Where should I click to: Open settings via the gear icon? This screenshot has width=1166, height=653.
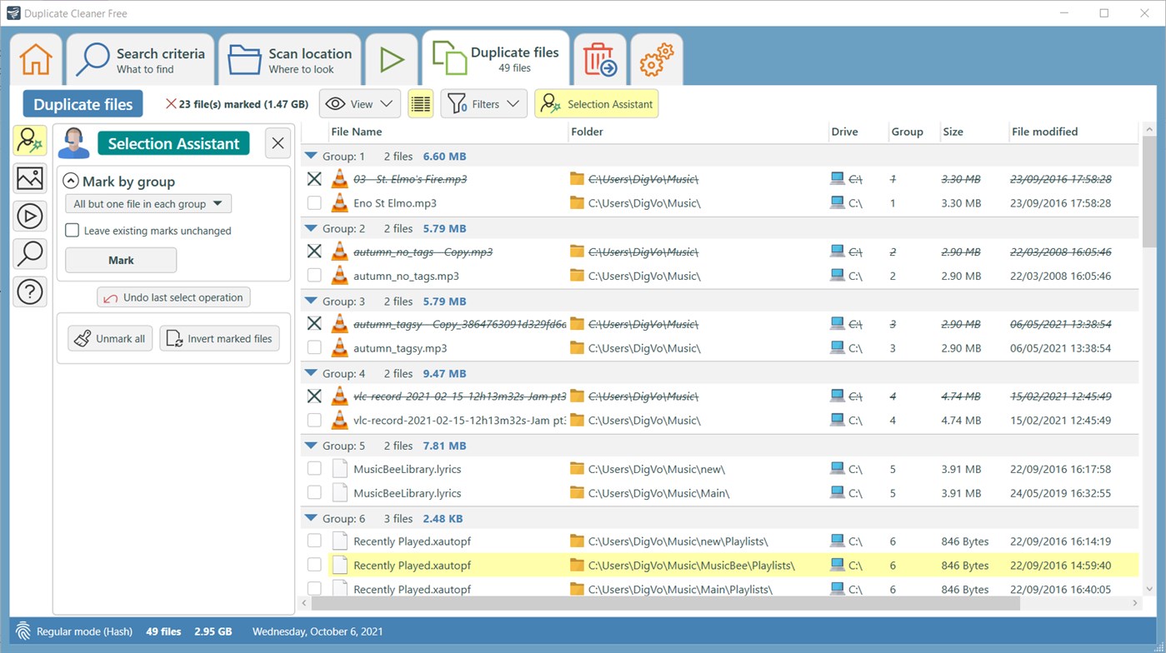pos(657,58)
